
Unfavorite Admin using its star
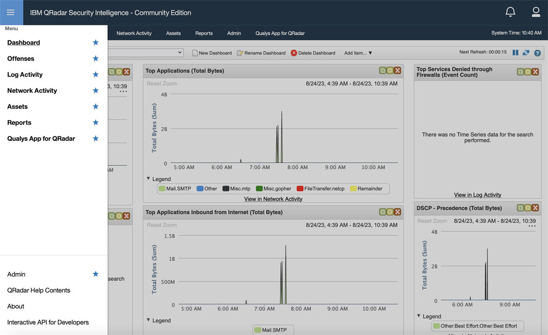click(x=95, y=274)
